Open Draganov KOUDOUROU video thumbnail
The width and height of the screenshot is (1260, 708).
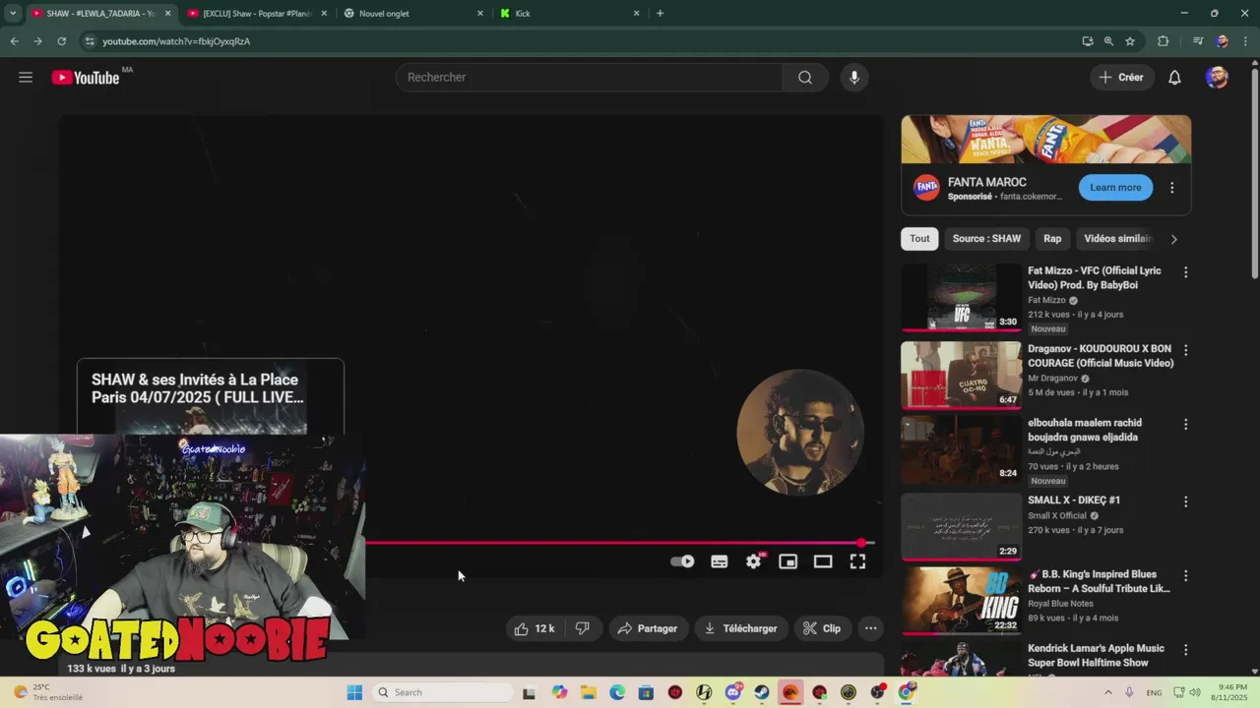coord(961,375)
